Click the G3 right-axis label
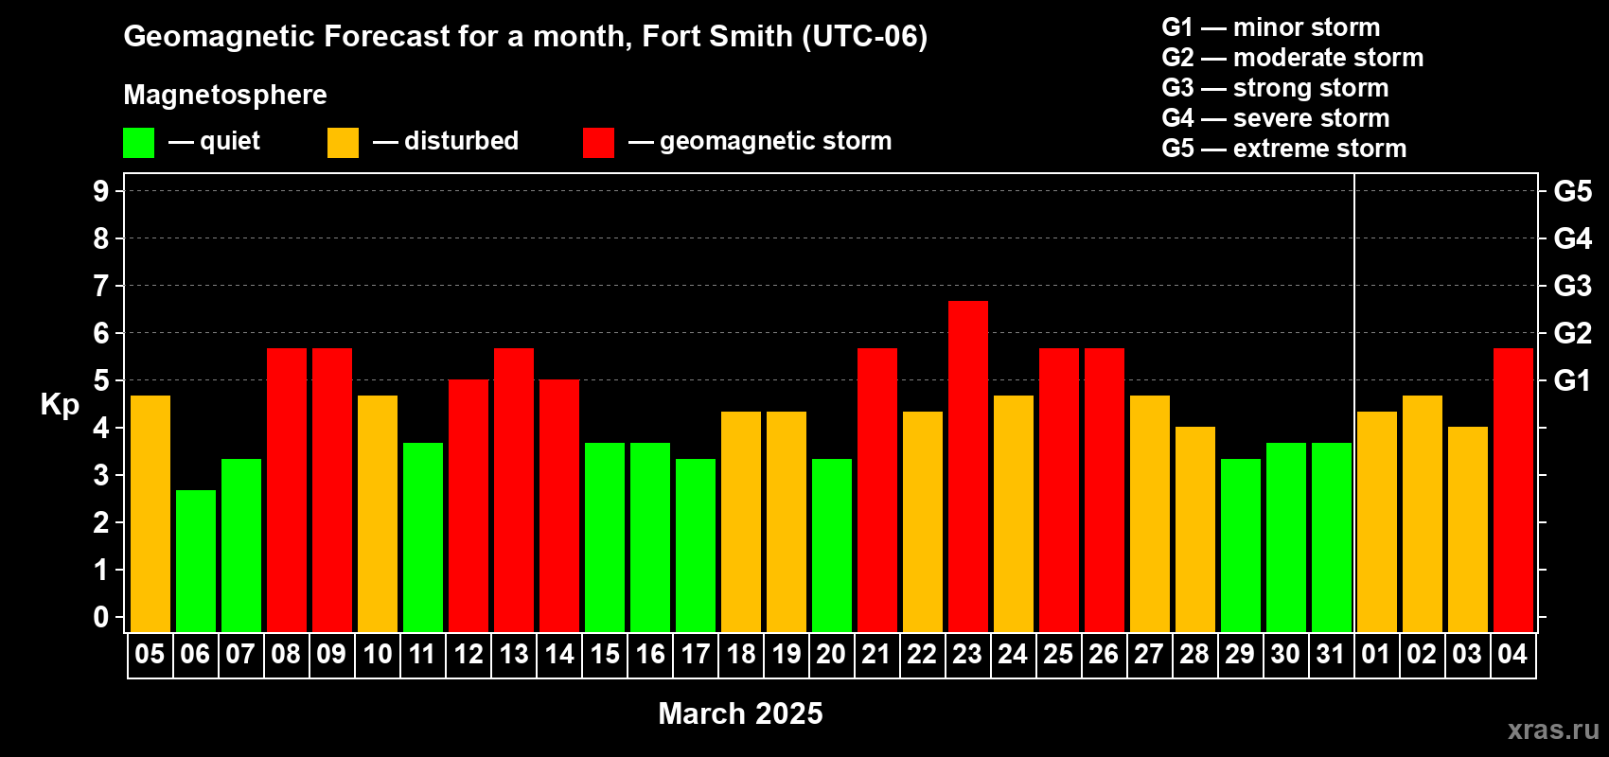 1573,286
